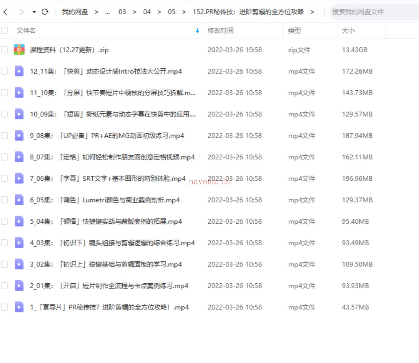Click size value 43.57MB
The width and height of the screenshot is (419, 363).
[x=356, y=307]
